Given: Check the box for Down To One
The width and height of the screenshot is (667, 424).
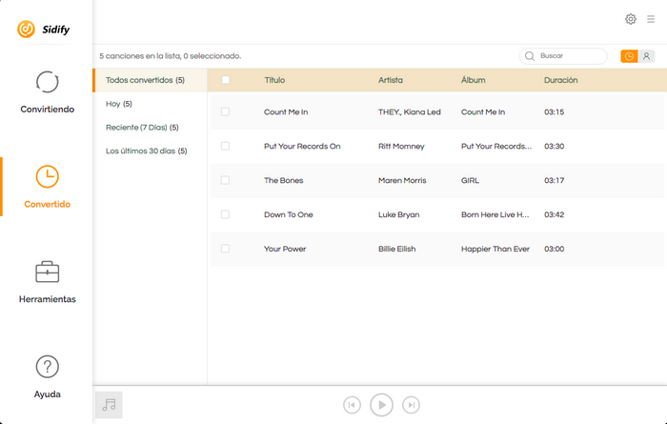Looking at the screenshot, I should point(225,214).
